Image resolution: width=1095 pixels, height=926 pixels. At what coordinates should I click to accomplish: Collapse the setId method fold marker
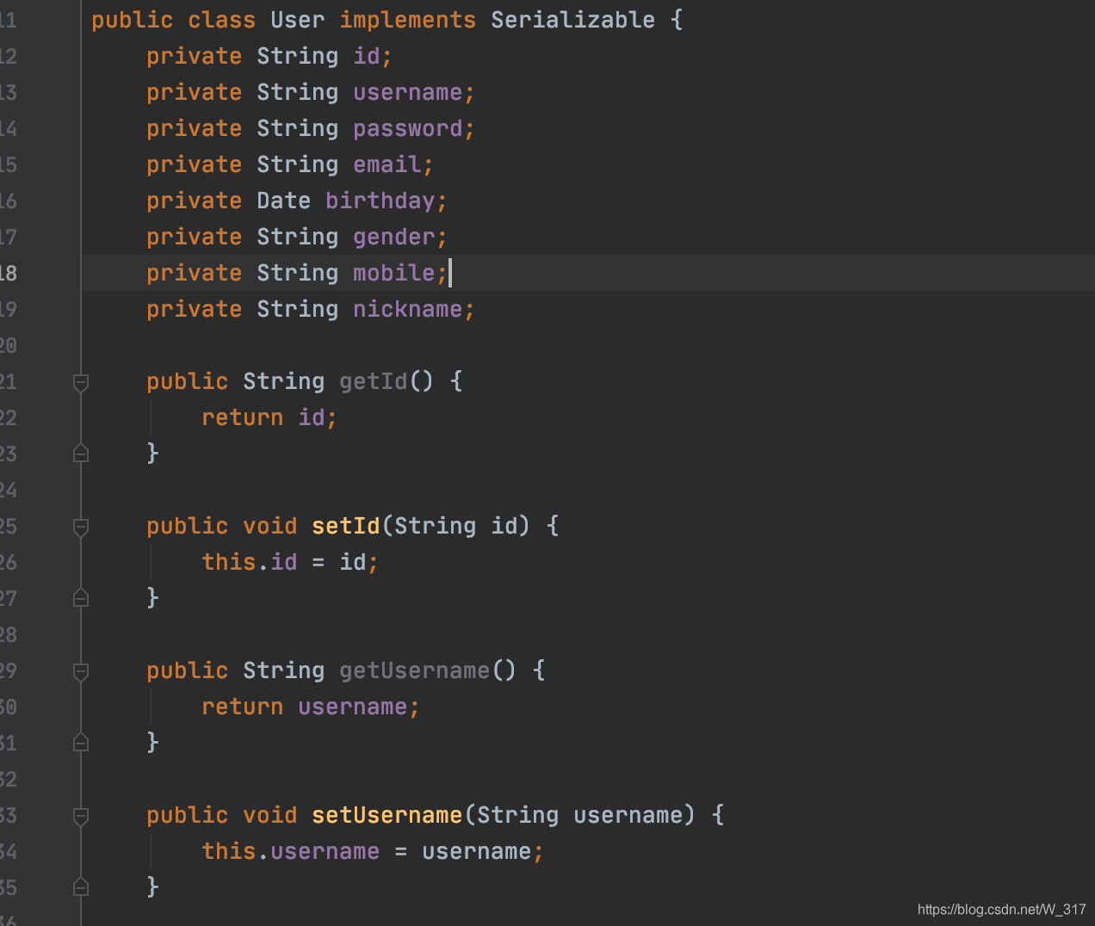click(x=81, y=528)
